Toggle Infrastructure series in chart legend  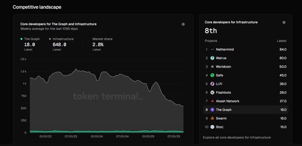(63, 39)
